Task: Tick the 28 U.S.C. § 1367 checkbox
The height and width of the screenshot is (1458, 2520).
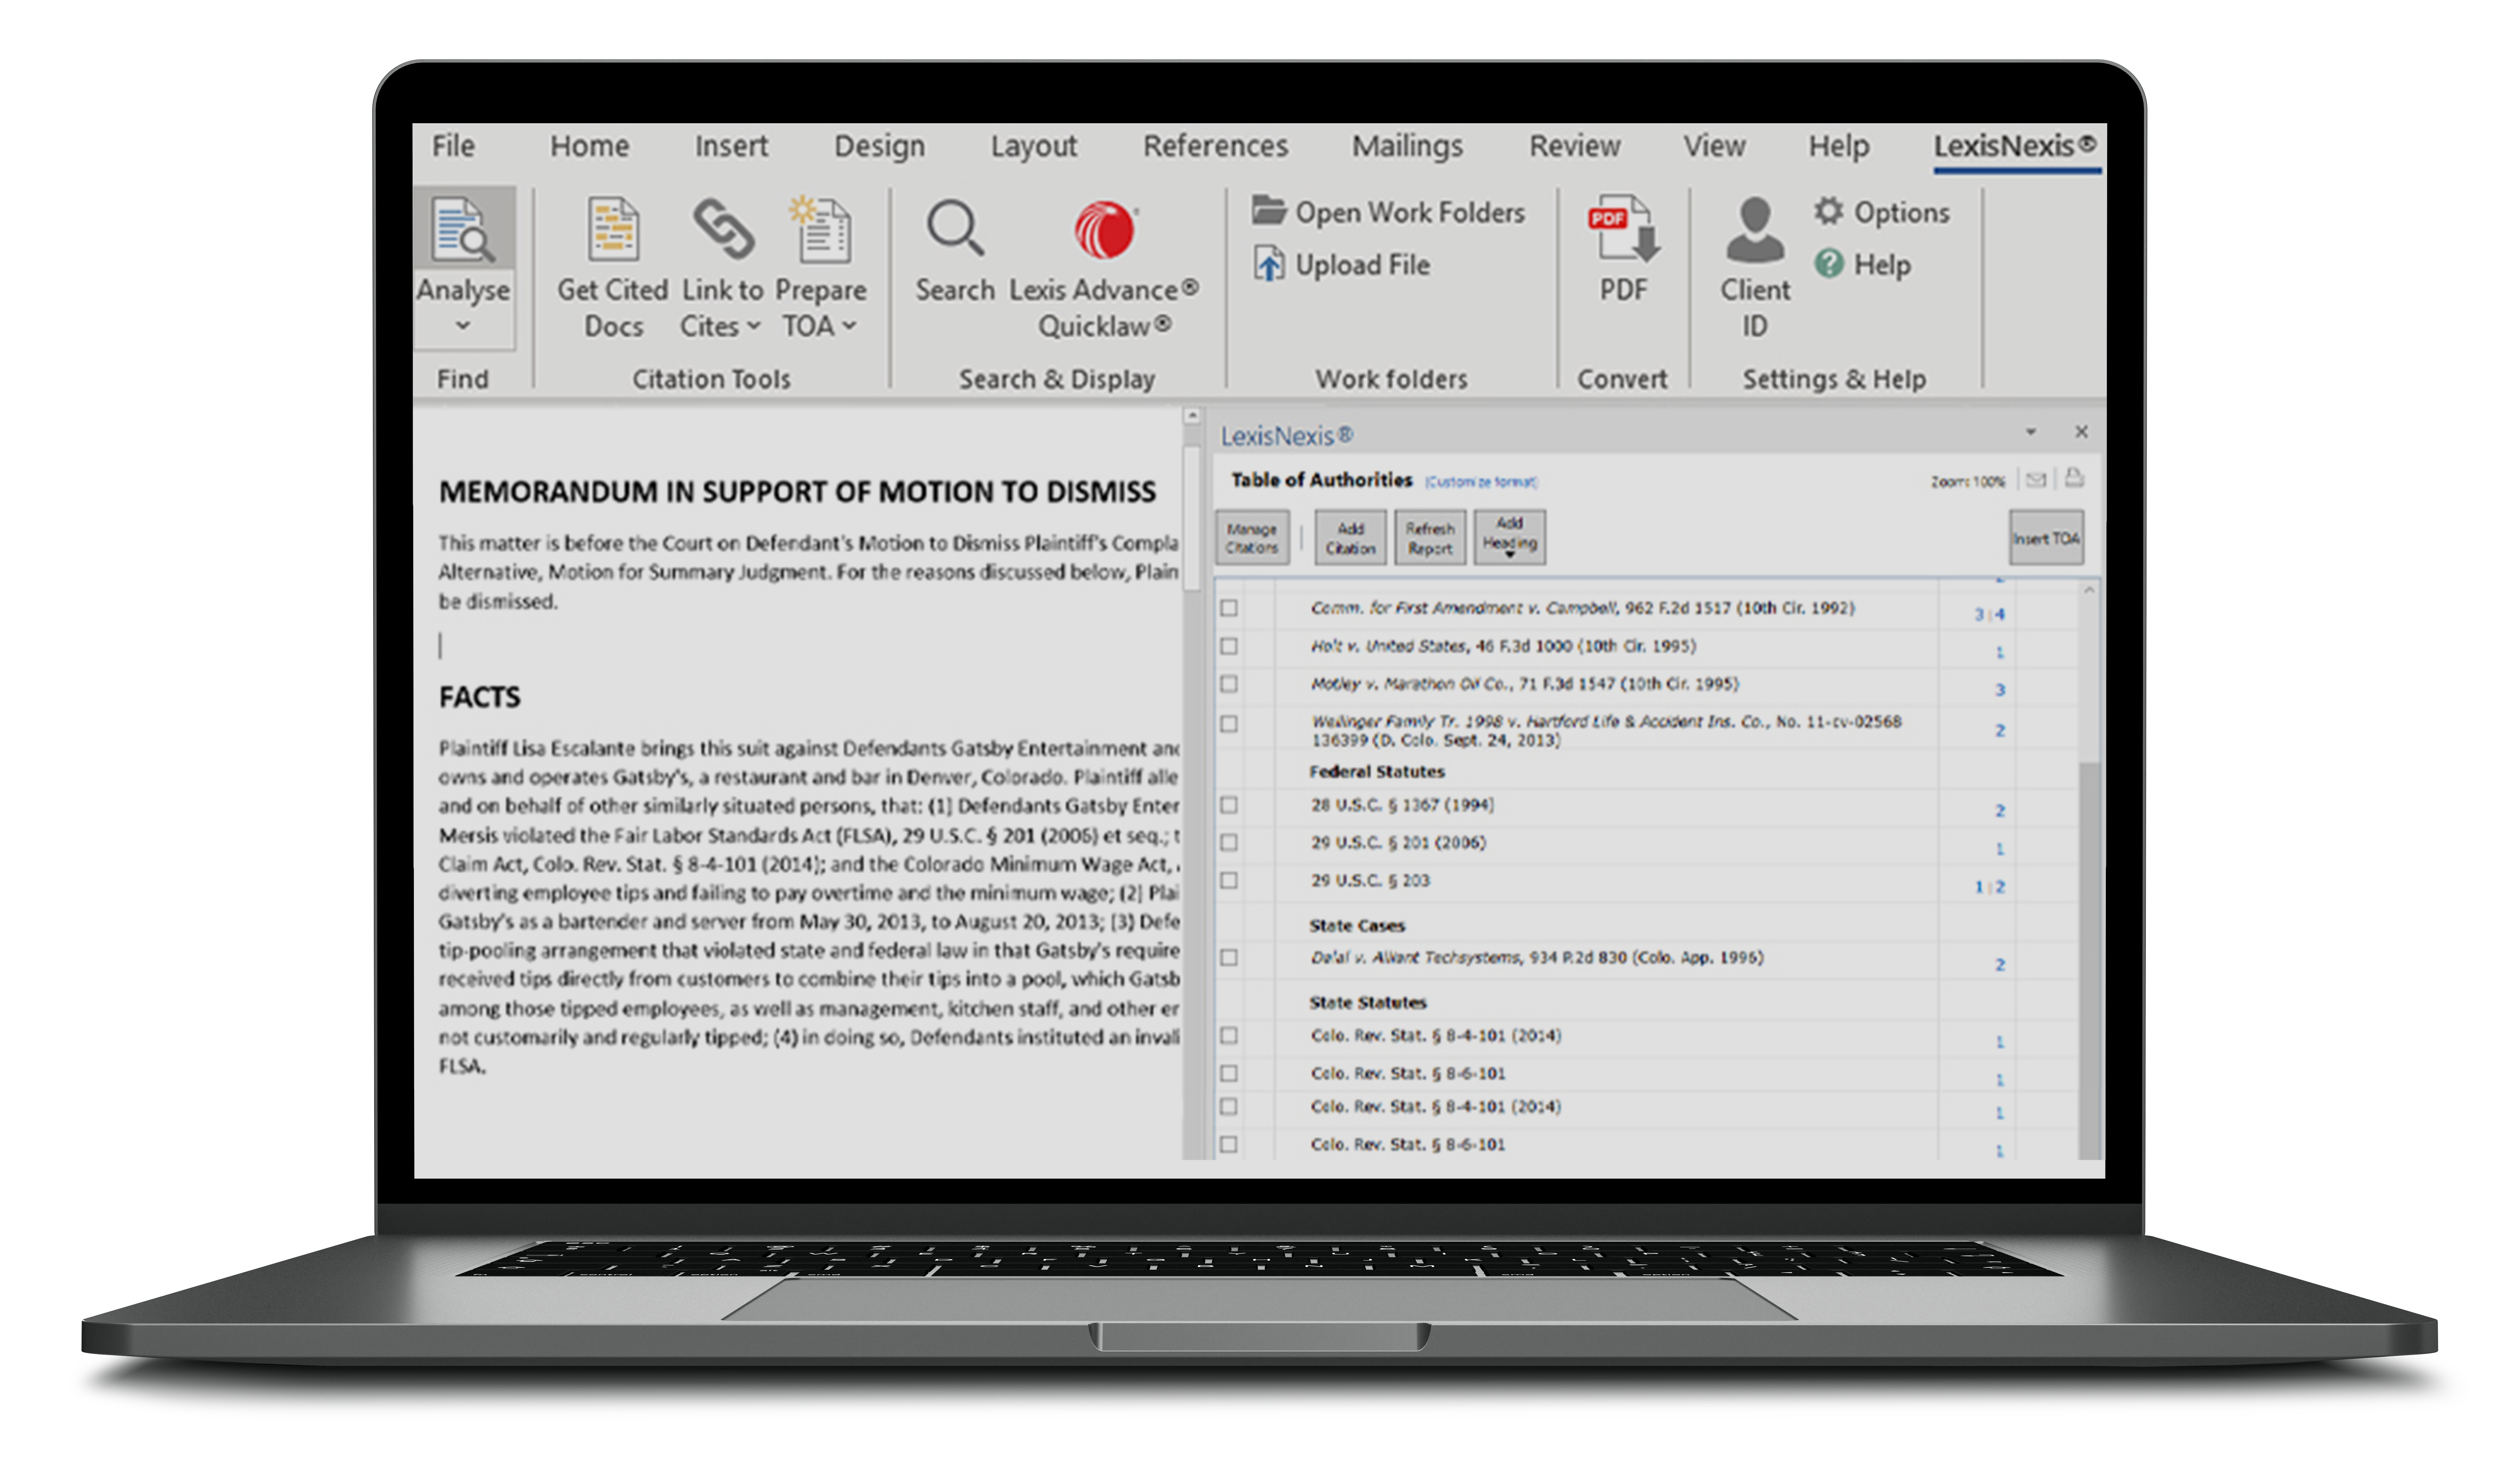Action: pyautogui.click(x=1229, y=805)
